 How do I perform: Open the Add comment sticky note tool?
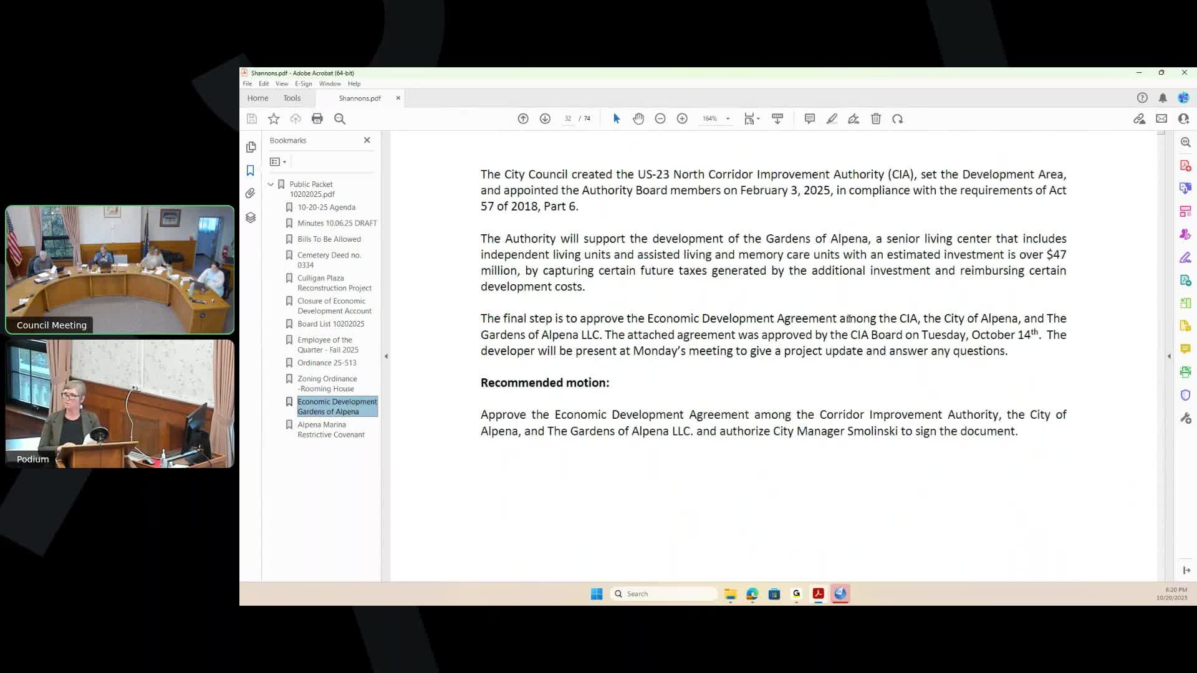coord(809,118)
